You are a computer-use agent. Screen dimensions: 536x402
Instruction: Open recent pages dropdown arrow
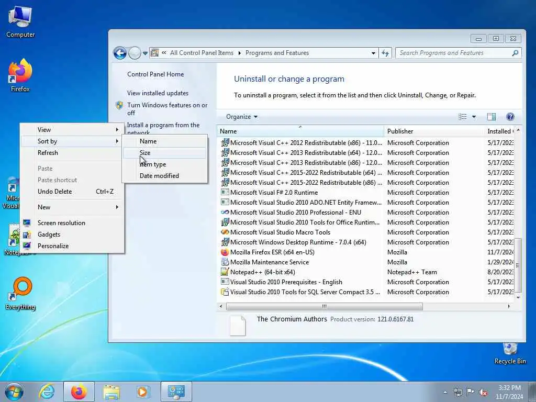tap(145, 53)
